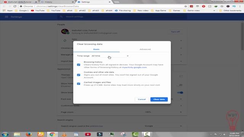The image size is (244, 137).
Task: Open the Games bookmark folder
Action: point(175,11)
